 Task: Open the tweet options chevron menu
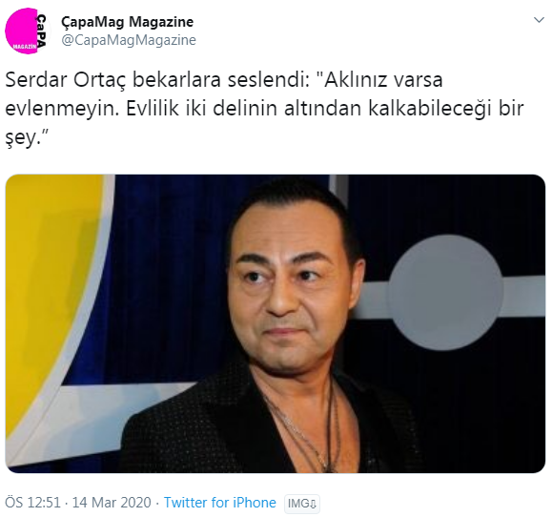pyautogui.click(x=539, y=20)
